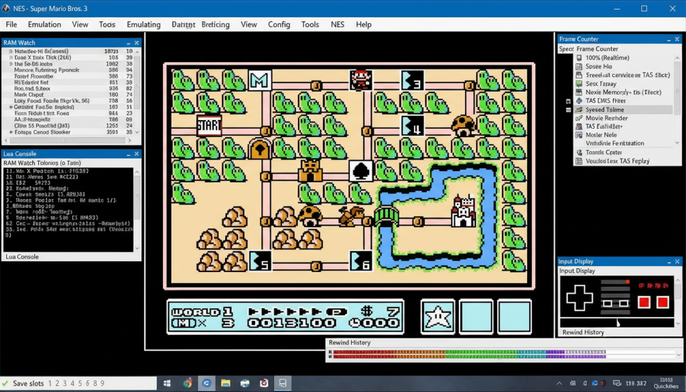Select save slot 1
686x392 pixels.
pyautogui.click(x=50, y=384)
